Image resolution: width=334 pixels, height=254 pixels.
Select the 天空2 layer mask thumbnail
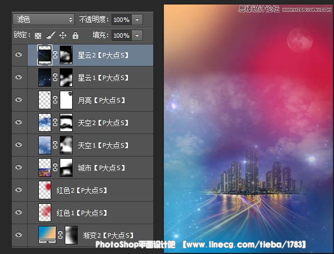pos(66,122)
